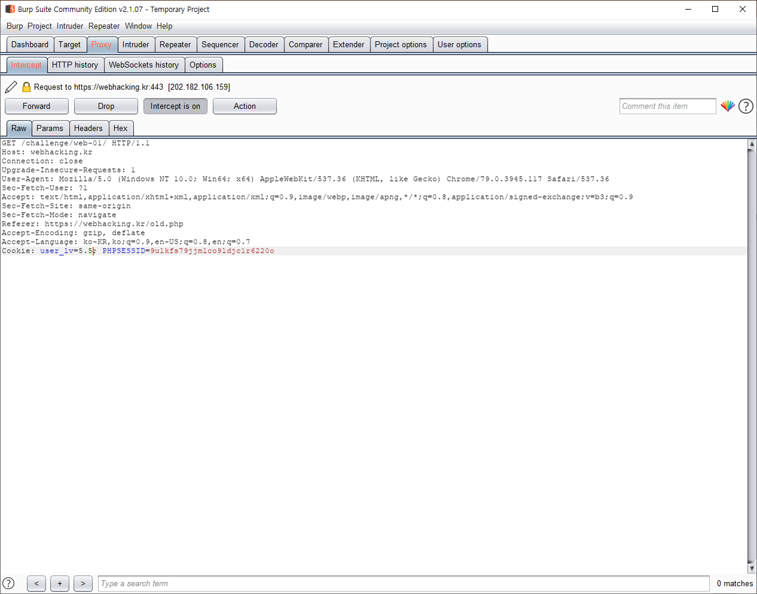
Task: Click the User-Agent header line
Action: (305, 179)
